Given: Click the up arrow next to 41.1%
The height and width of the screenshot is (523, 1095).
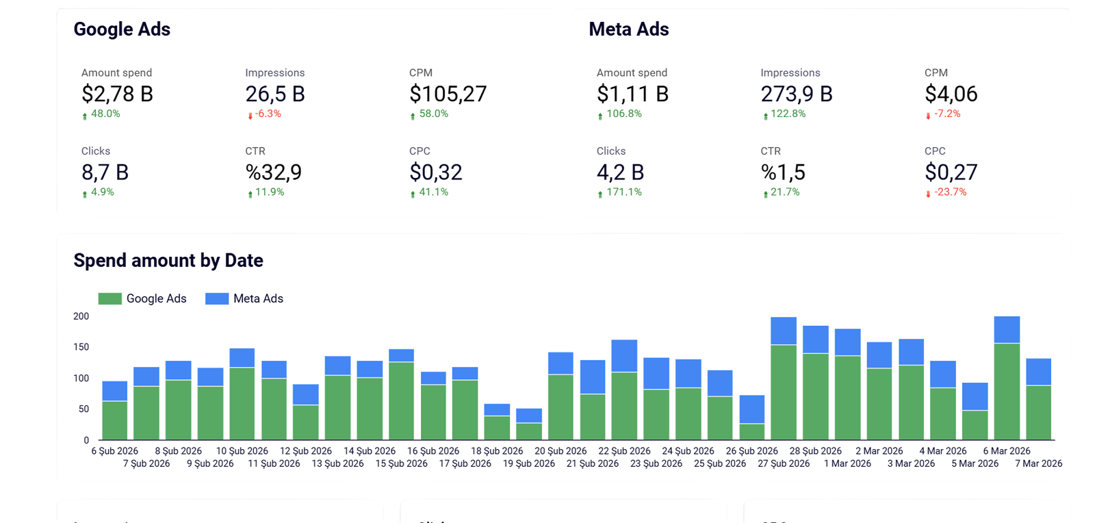Looking at the screenshot, I should pos(413,194).
